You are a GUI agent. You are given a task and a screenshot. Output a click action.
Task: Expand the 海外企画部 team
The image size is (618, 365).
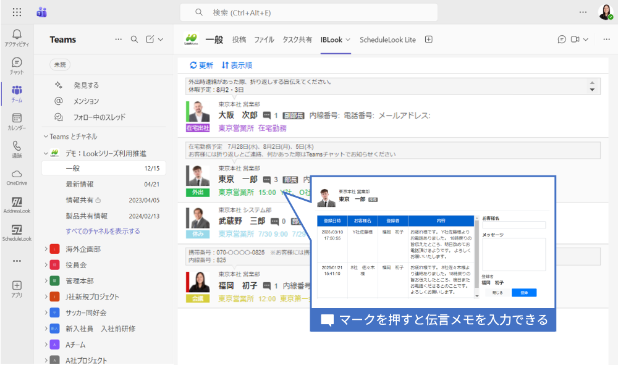[46, 249]
